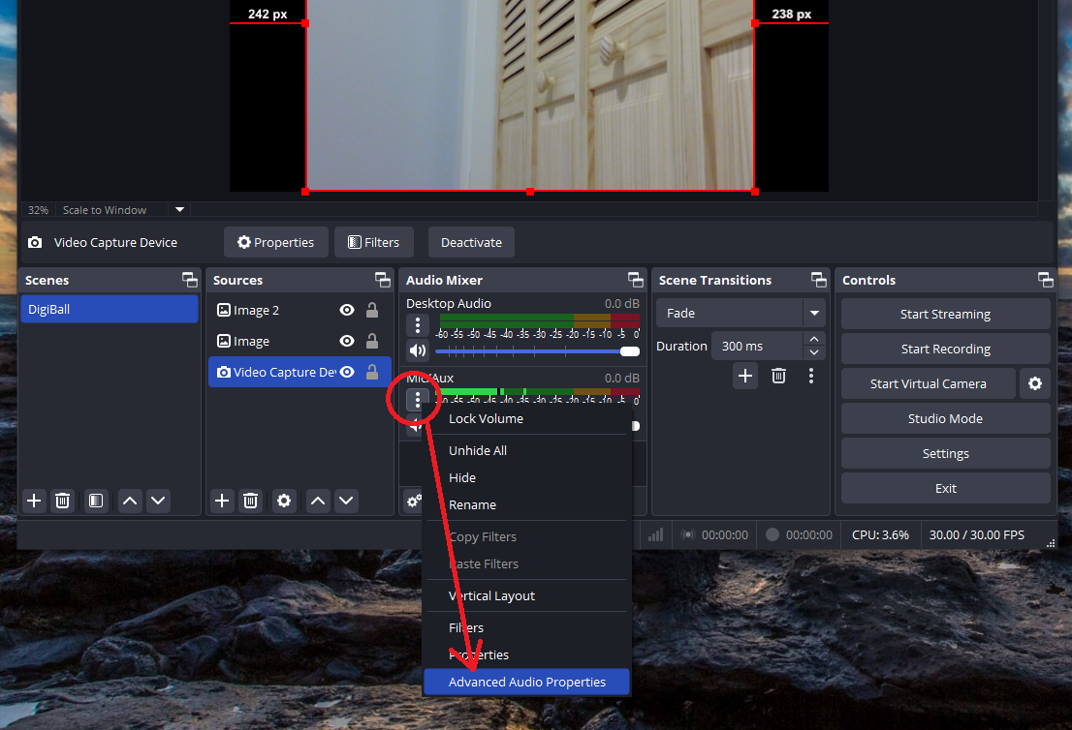Remove selected source with trash icon

[x=250, y=501]
